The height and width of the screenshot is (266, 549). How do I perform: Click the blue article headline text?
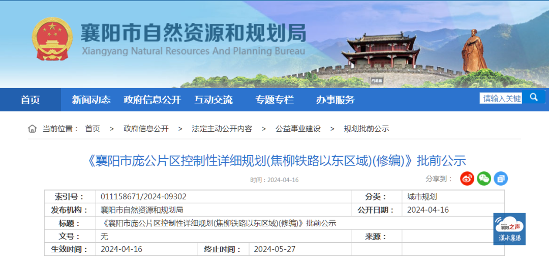(x=274, y=161)
